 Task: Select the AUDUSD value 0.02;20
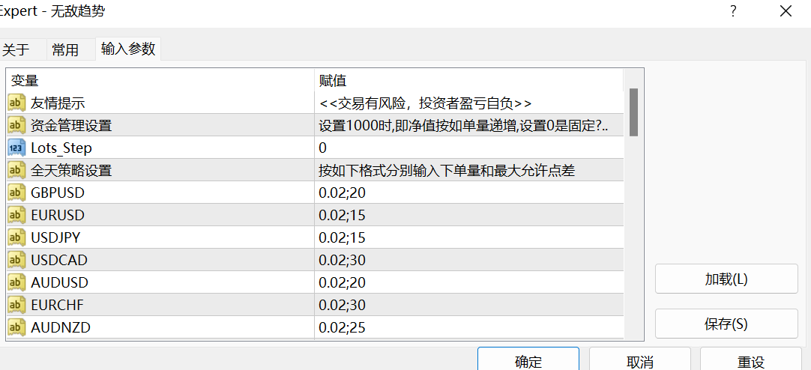[343, 282]
